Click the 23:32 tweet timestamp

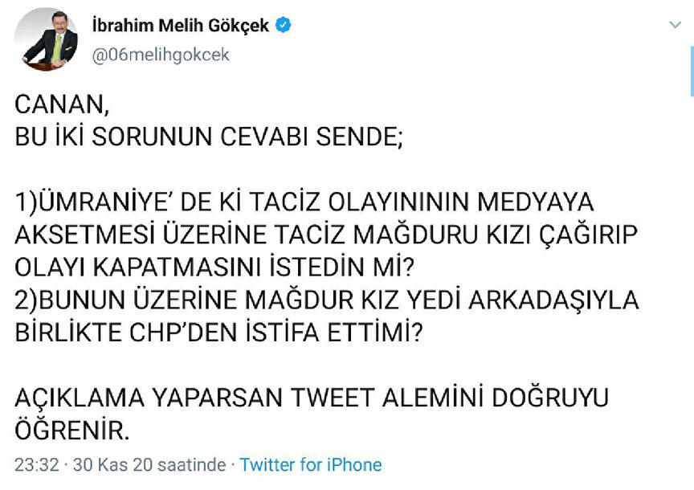36,464
